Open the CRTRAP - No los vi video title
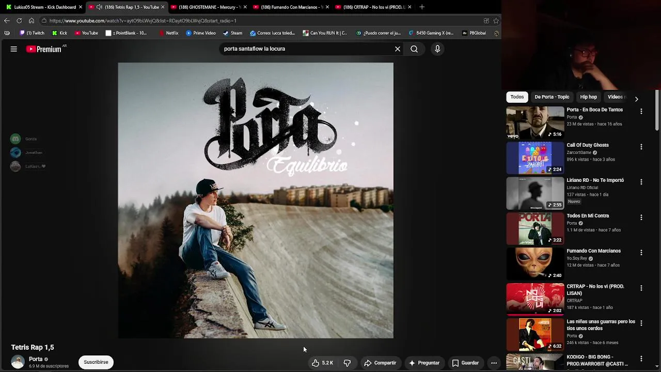 (x=595, y=290)
